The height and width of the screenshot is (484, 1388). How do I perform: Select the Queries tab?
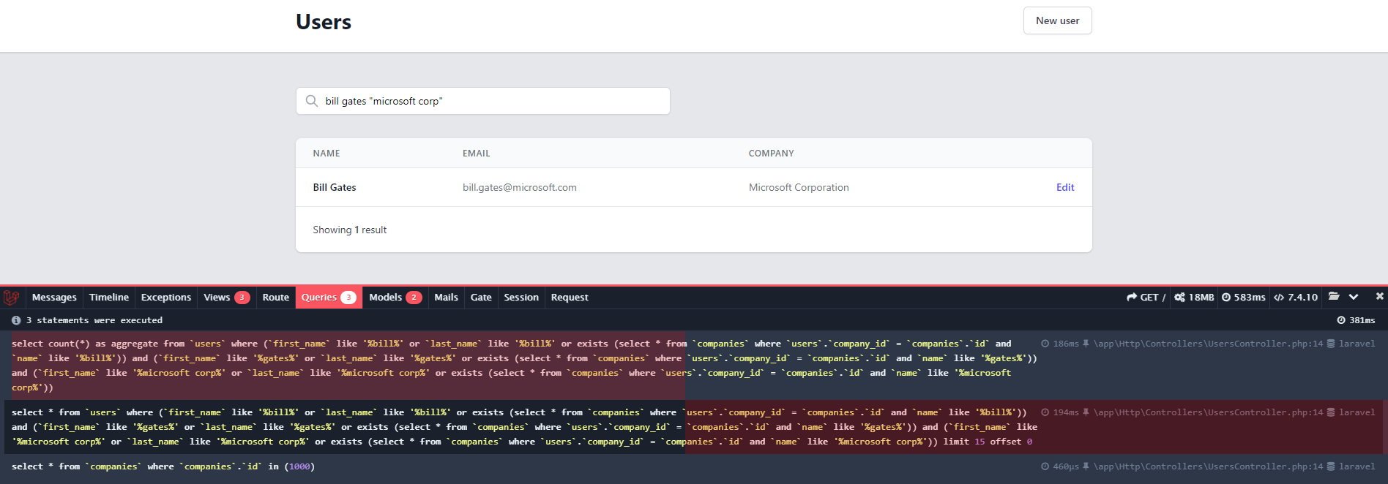click(x=329, y=298)
